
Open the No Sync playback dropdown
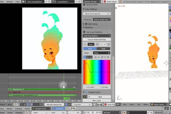click(112, 113)
